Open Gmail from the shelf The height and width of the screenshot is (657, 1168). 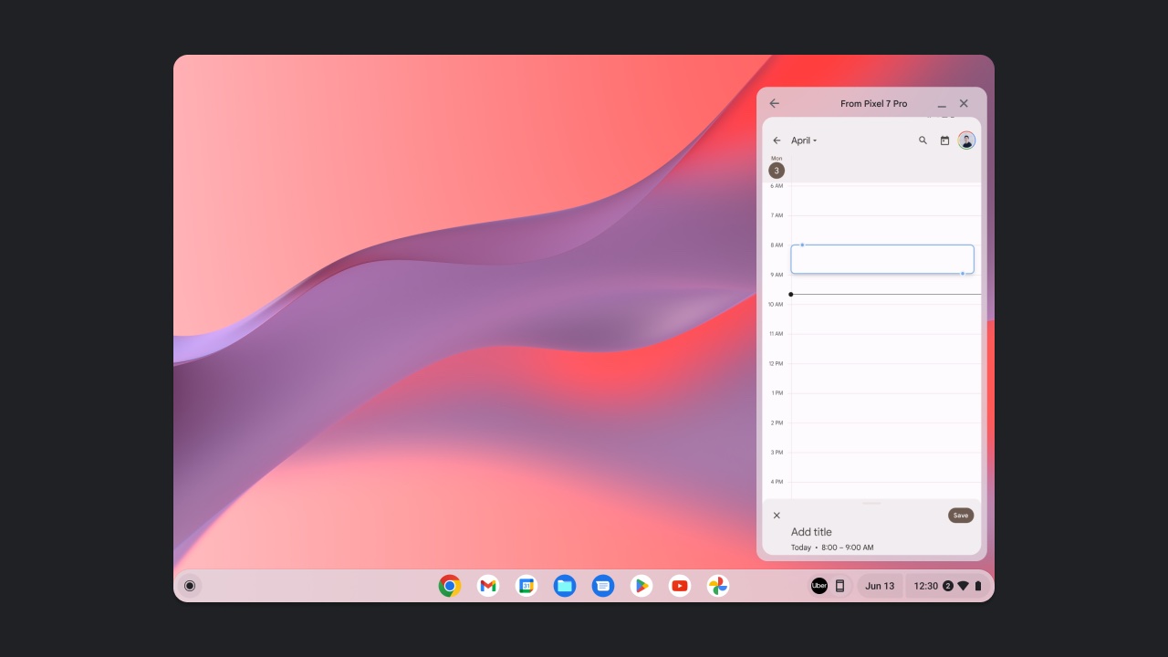click(488, 586)
